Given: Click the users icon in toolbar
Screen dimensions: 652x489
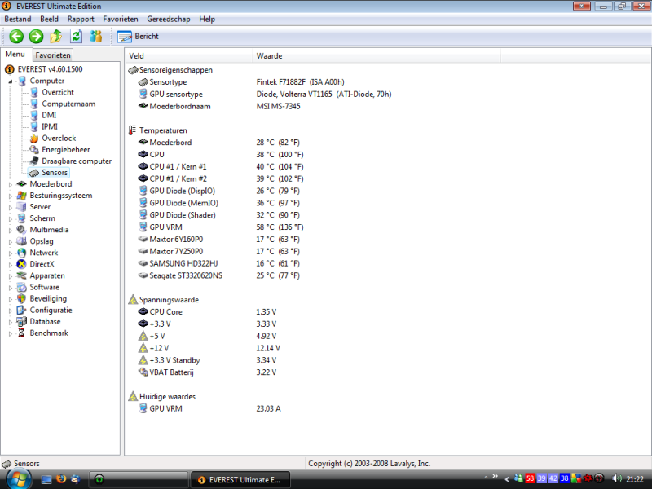Looking at the screenshot, I should tap(96, 36).
